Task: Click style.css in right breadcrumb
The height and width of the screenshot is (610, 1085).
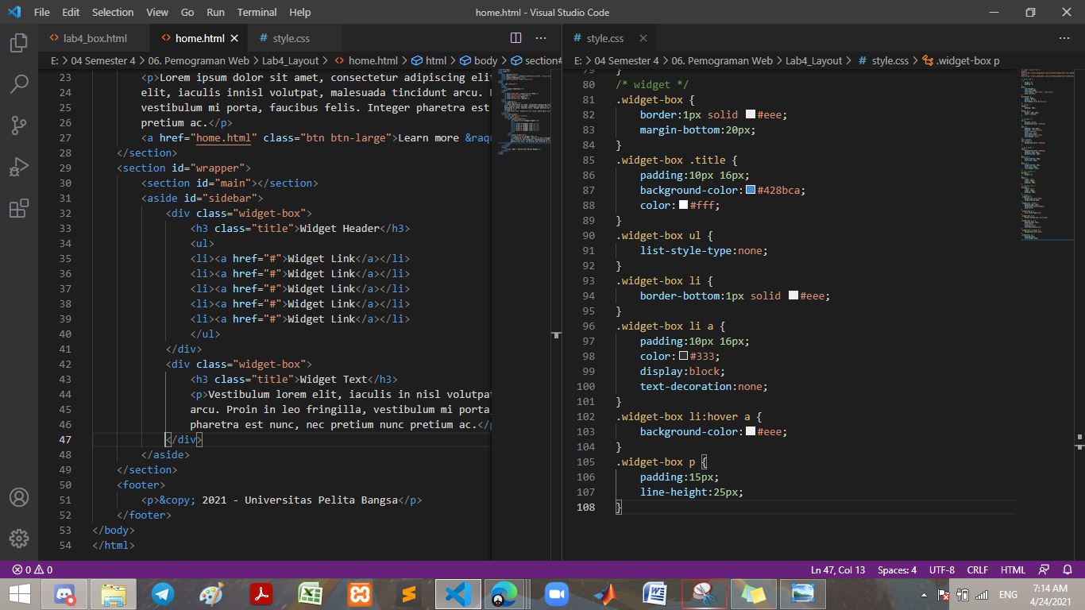Action: tap(882, 60)
